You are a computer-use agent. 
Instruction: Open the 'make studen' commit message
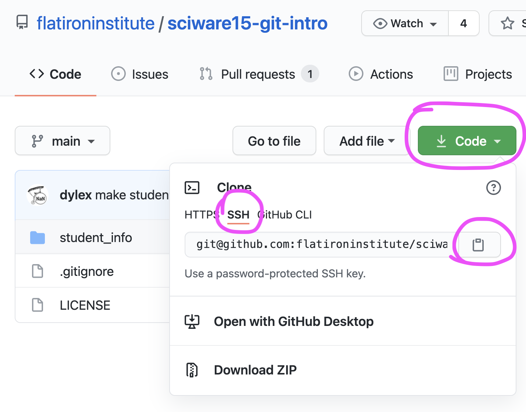[132, 195]
